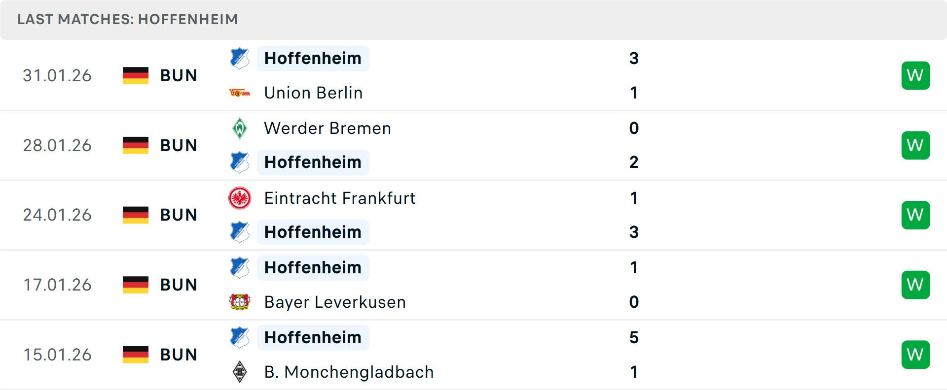Click the Werder Bremen club badge
The width and height of the screenshot is (947, 390).
click(240, 128)
